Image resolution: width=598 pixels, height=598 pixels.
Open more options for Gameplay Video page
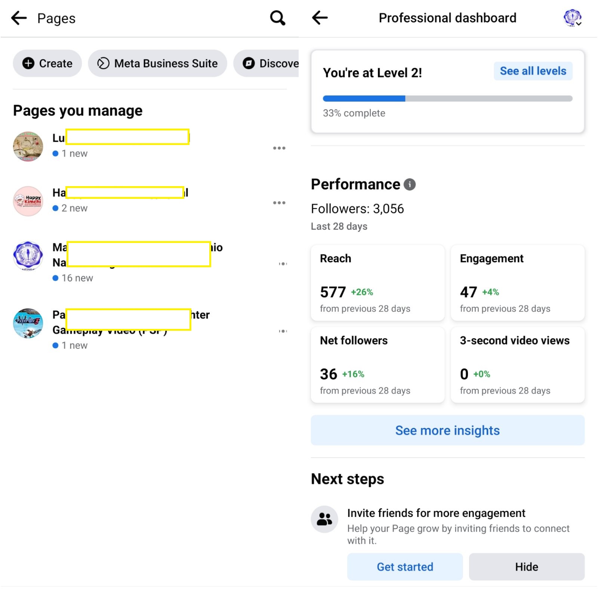[283, 331]
